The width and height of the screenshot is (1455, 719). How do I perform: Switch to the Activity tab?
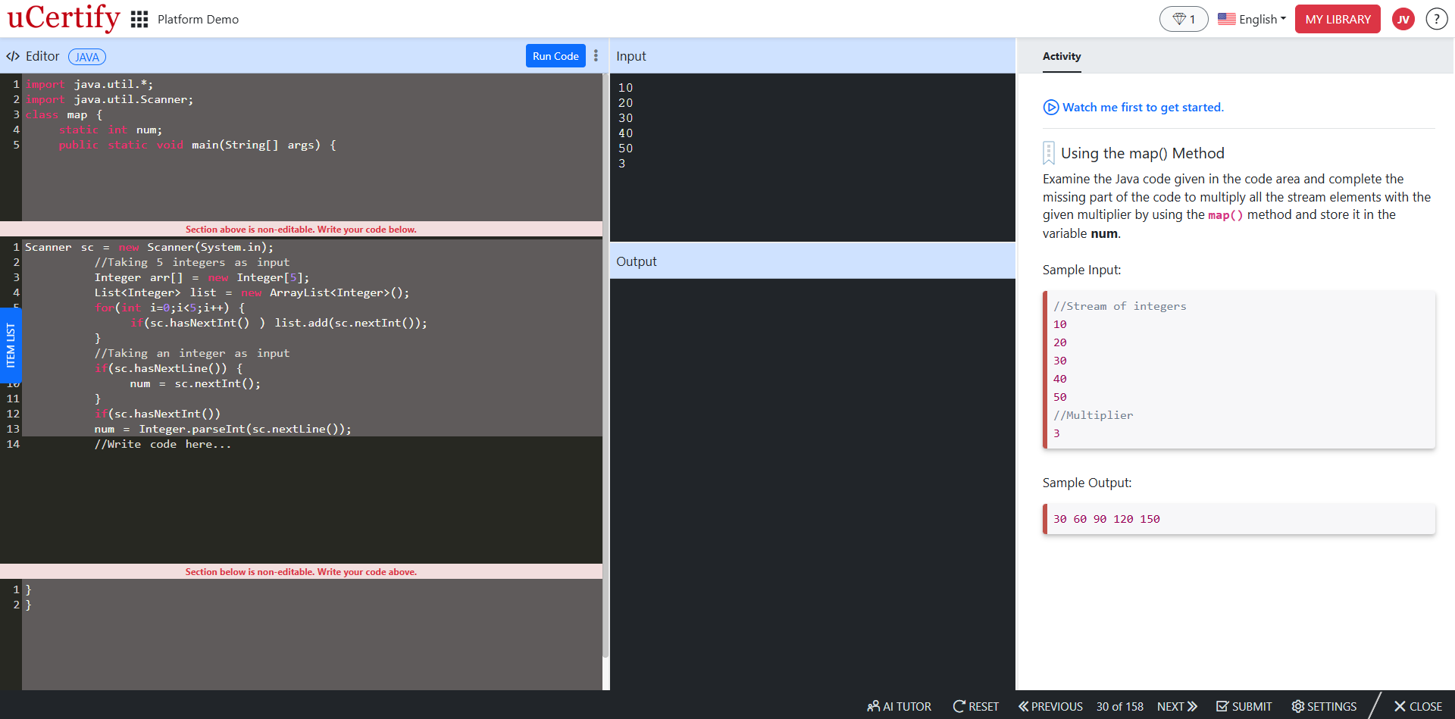(x=1061, y=56)
